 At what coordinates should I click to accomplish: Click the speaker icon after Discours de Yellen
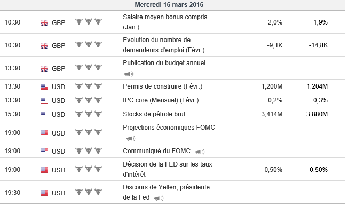click(159, 198)
